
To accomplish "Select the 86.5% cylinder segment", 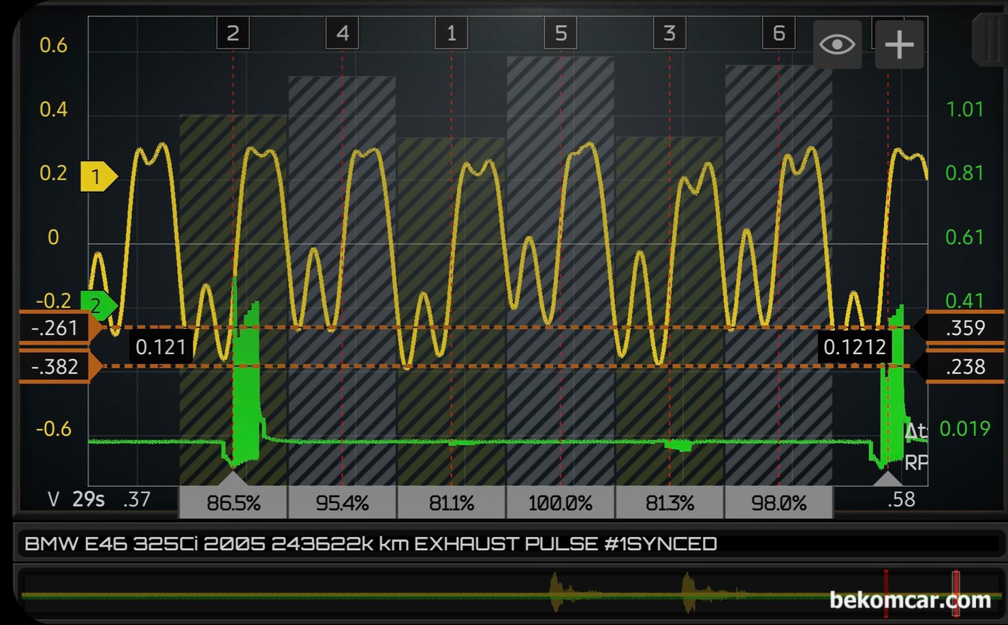I will click(x=233, y=503).
